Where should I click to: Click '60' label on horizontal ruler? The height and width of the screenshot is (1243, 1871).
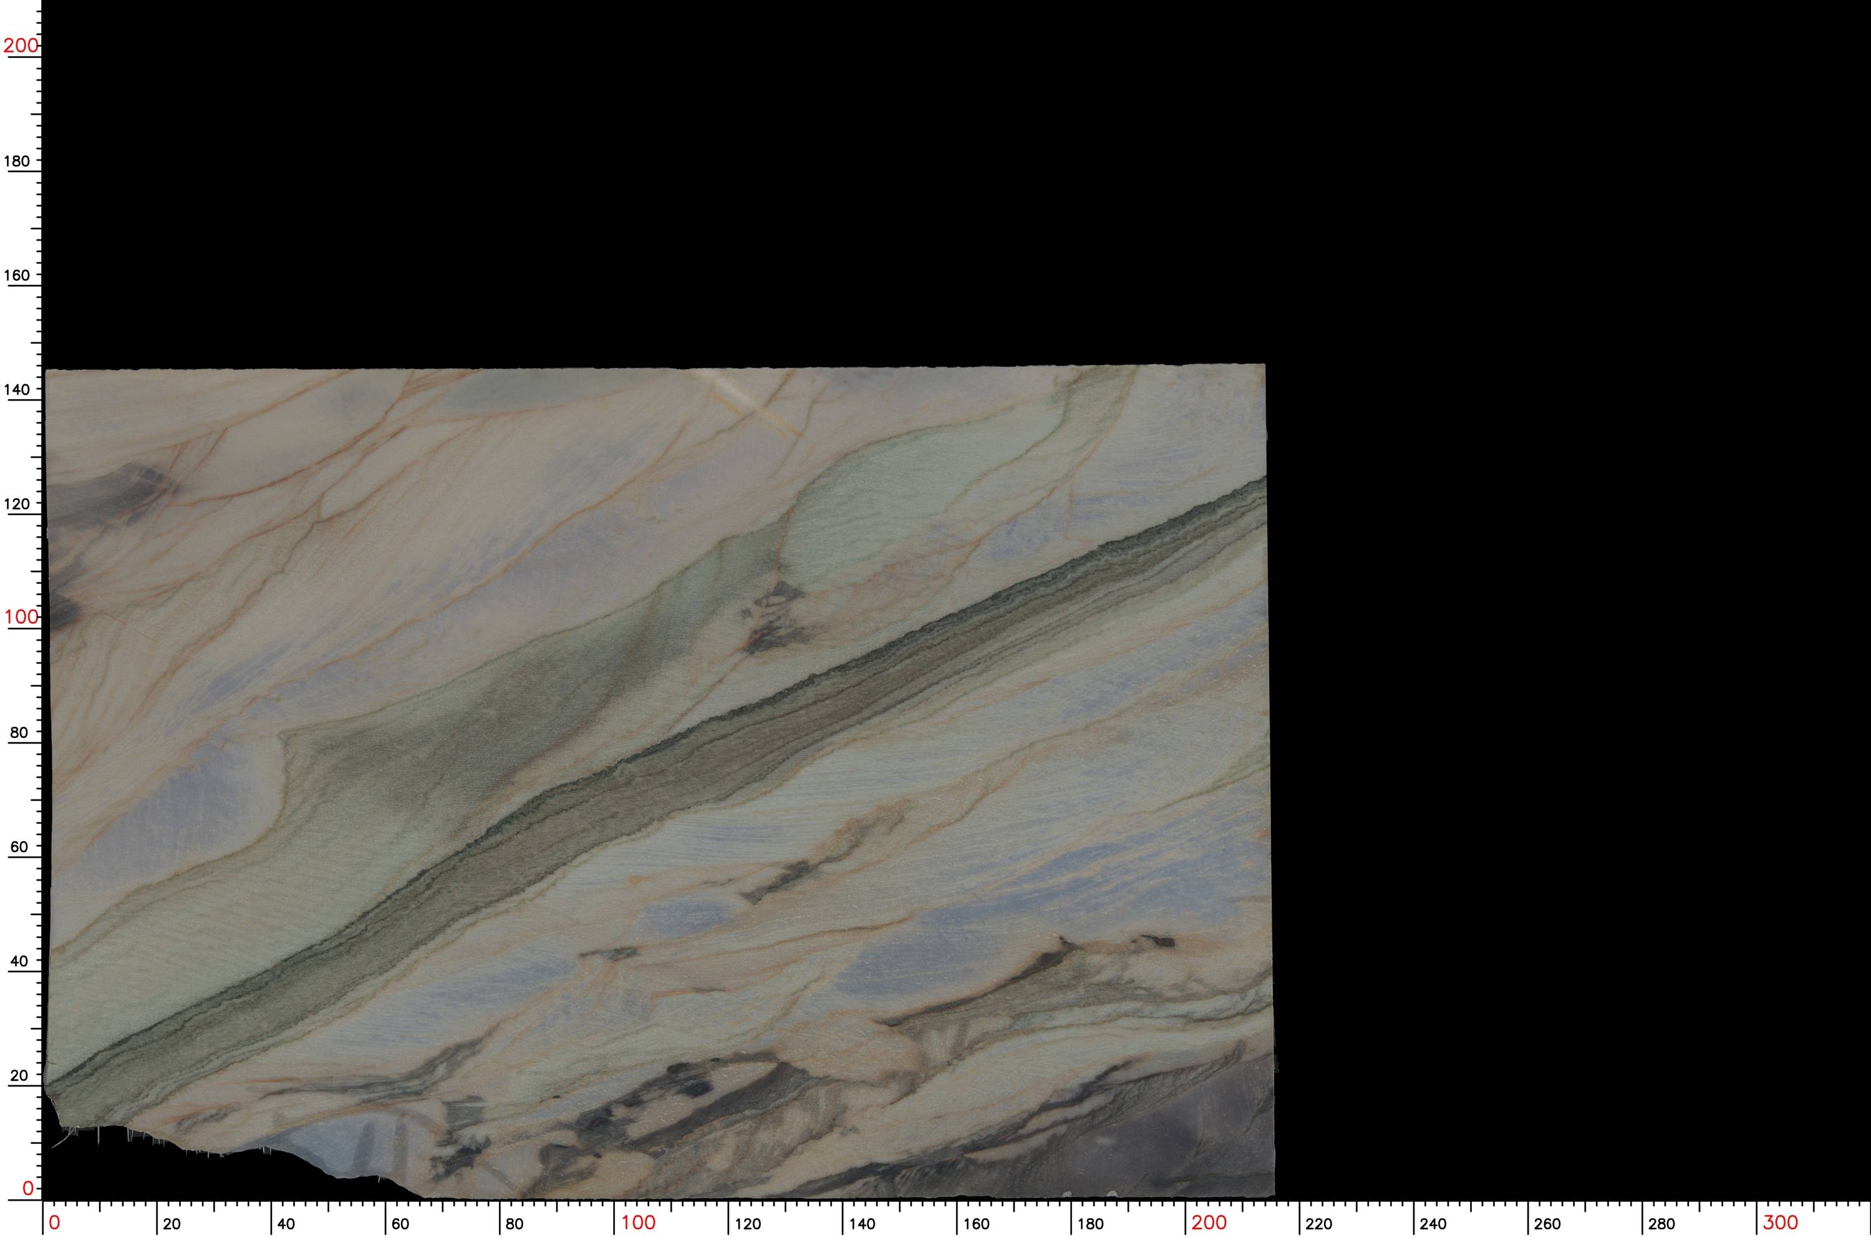pyautogui.click(x=400, y=1224)
